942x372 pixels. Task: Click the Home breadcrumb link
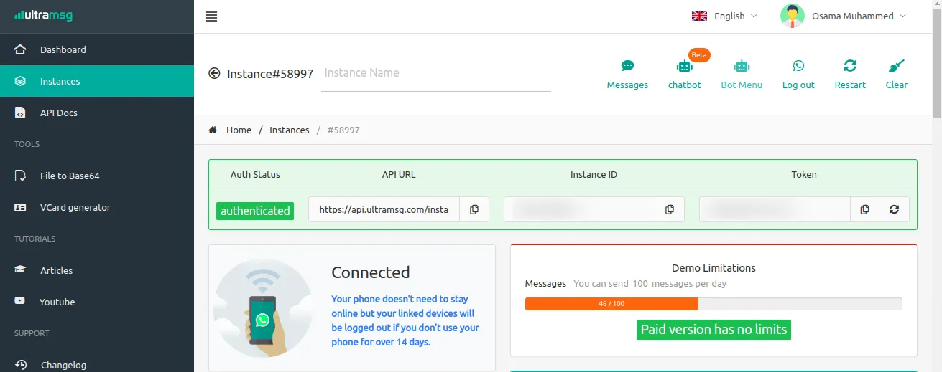(x=239, y=130)
